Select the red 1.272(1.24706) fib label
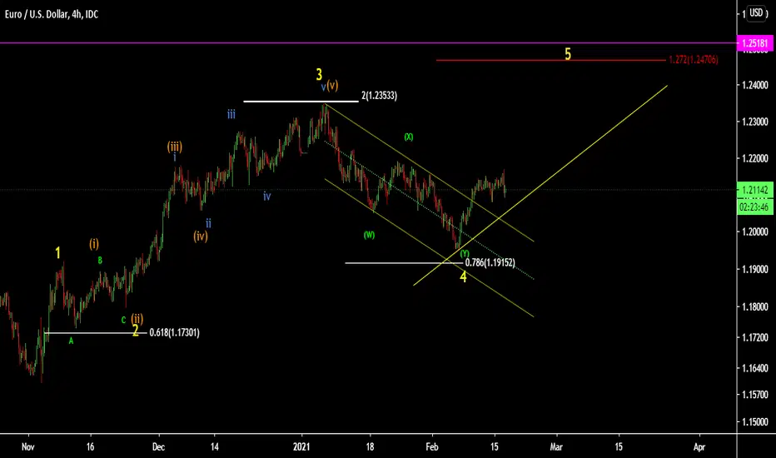 pos(694,60)
